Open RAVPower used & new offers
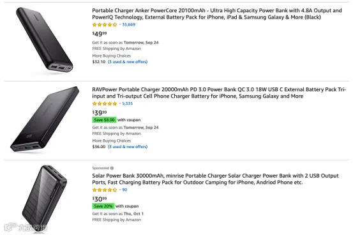 pyautogui.click(x=128, y=147)
